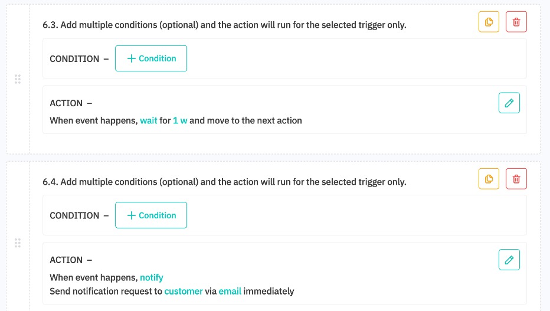This screenshot has height=311, width=550.
Task: Click the ACTION label in step 6.4
Action: pyautogui.click(x=66, y=260)
